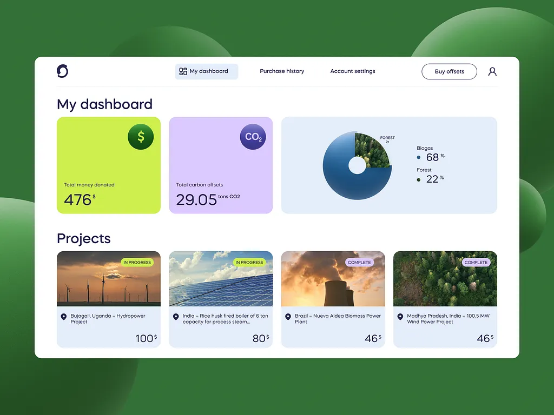Click the purple CO2 badge icon

[x=253, y=137]
